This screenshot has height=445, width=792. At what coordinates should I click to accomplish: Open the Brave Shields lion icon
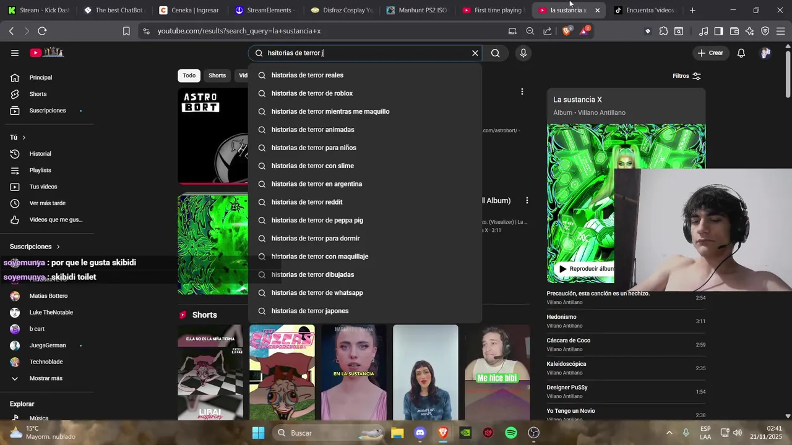[566, 31]
